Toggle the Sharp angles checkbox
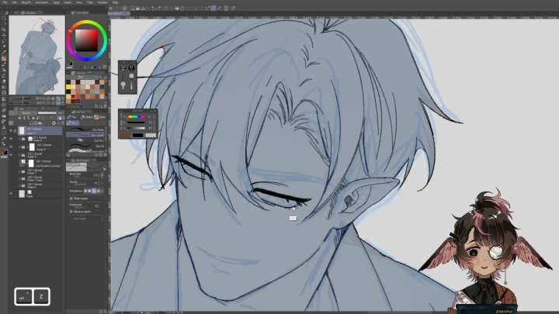This screenshot has height=314, width=559. 71,198
